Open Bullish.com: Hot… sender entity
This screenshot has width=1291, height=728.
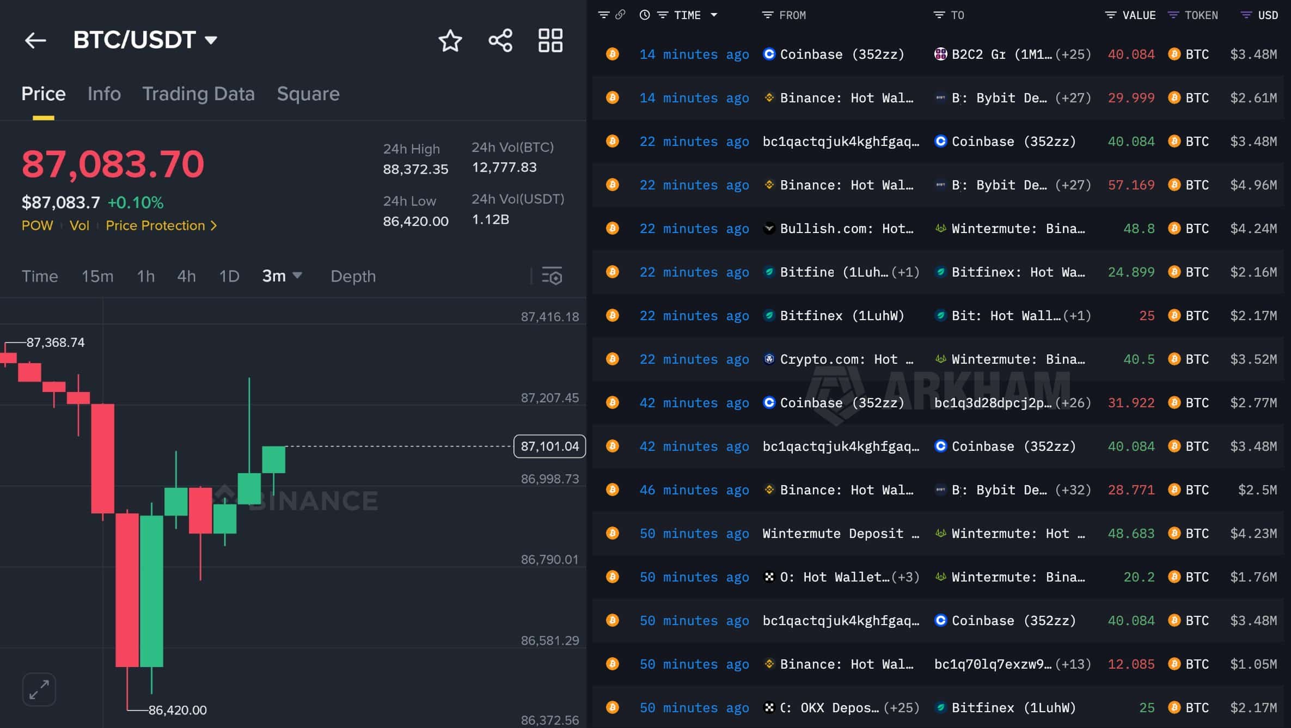pyautogui.click(x=847, y=229)
